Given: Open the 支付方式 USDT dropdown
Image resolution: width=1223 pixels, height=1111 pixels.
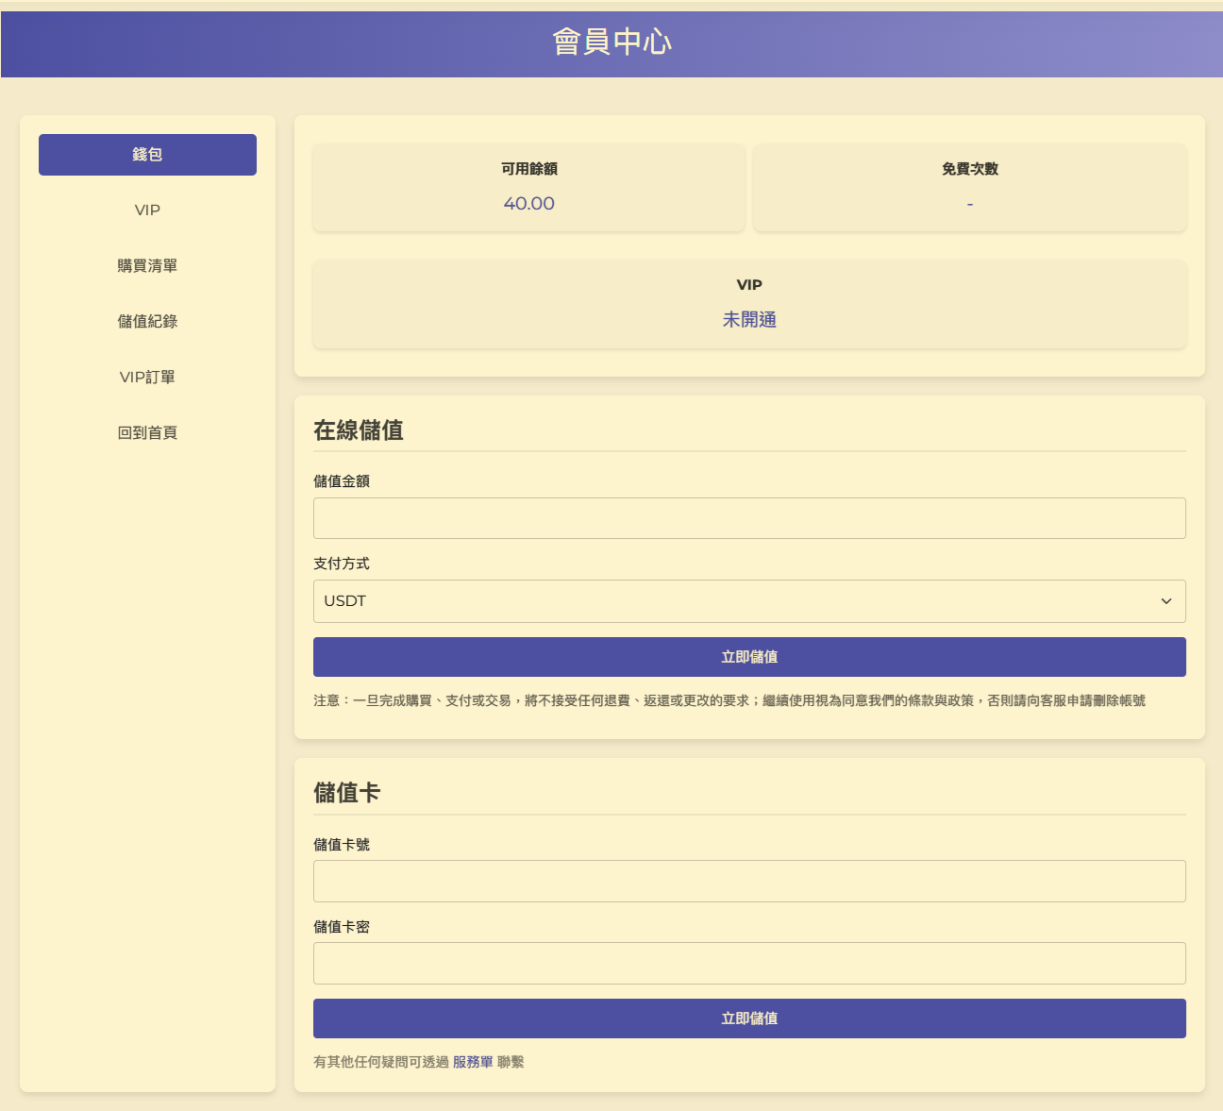Looking at the screenshot, I should click(x=749, y=601).
